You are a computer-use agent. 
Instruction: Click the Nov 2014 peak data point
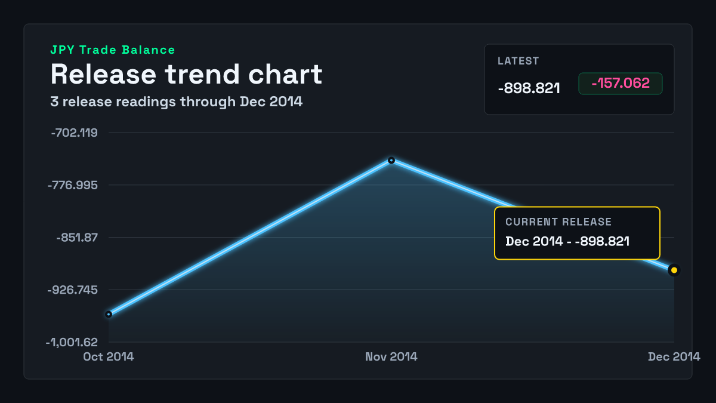(x=391, y=160)
